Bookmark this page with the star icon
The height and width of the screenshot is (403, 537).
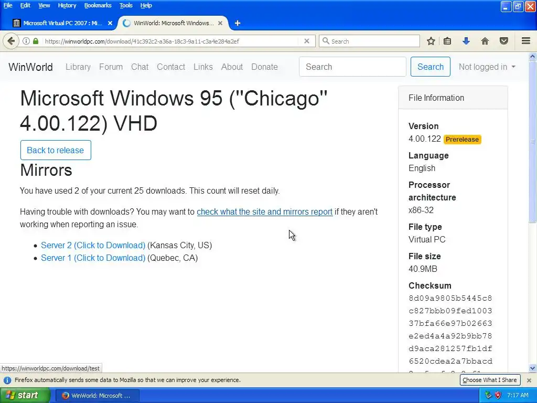coord(431,41)
